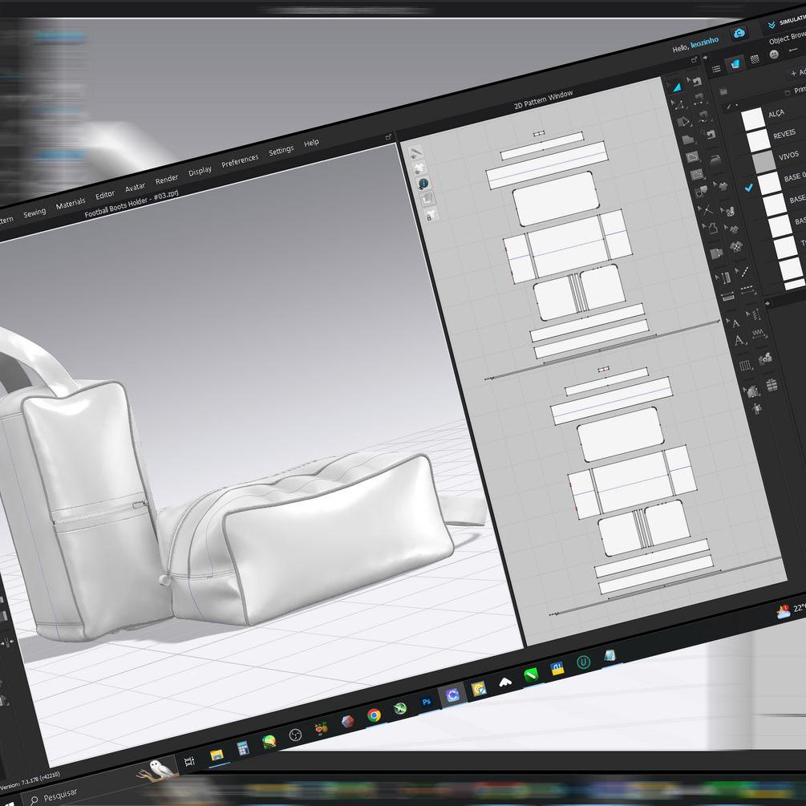Pick the Edit Texture shirt tool

tap(721, 186)
